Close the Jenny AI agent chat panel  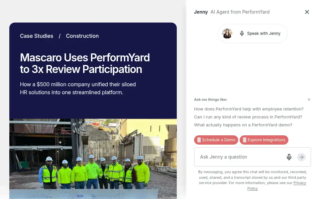307,12
